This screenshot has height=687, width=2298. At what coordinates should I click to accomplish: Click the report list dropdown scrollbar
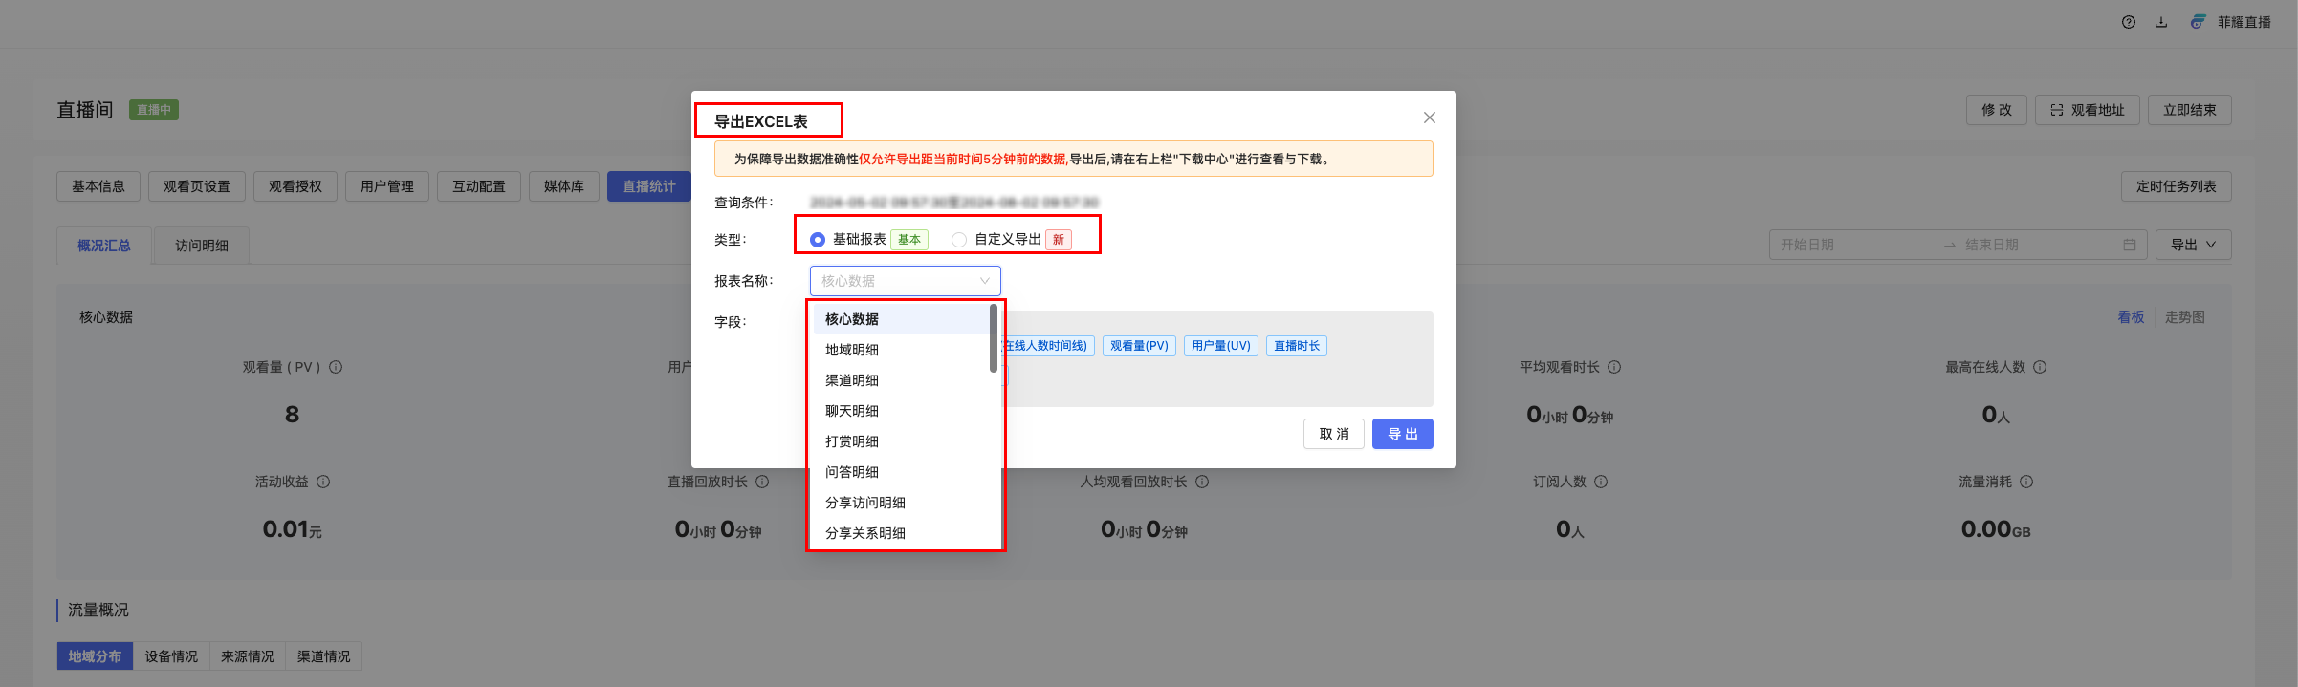coord(994,339)
